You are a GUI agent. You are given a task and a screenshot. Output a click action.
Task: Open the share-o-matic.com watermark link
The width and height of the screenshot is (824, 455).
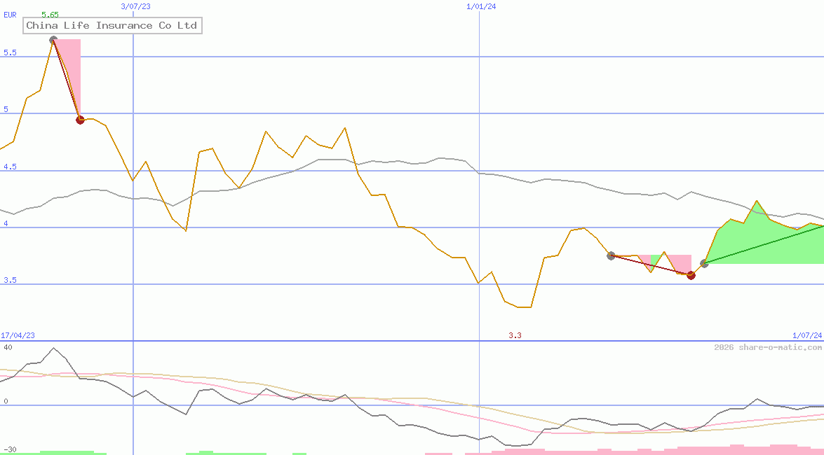pyautogui.click(x=768, y=347)
